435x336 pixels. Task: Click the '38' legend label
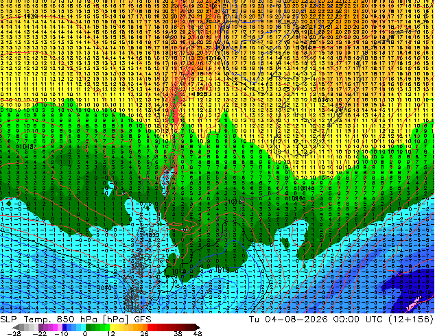[x=178, y=333]
